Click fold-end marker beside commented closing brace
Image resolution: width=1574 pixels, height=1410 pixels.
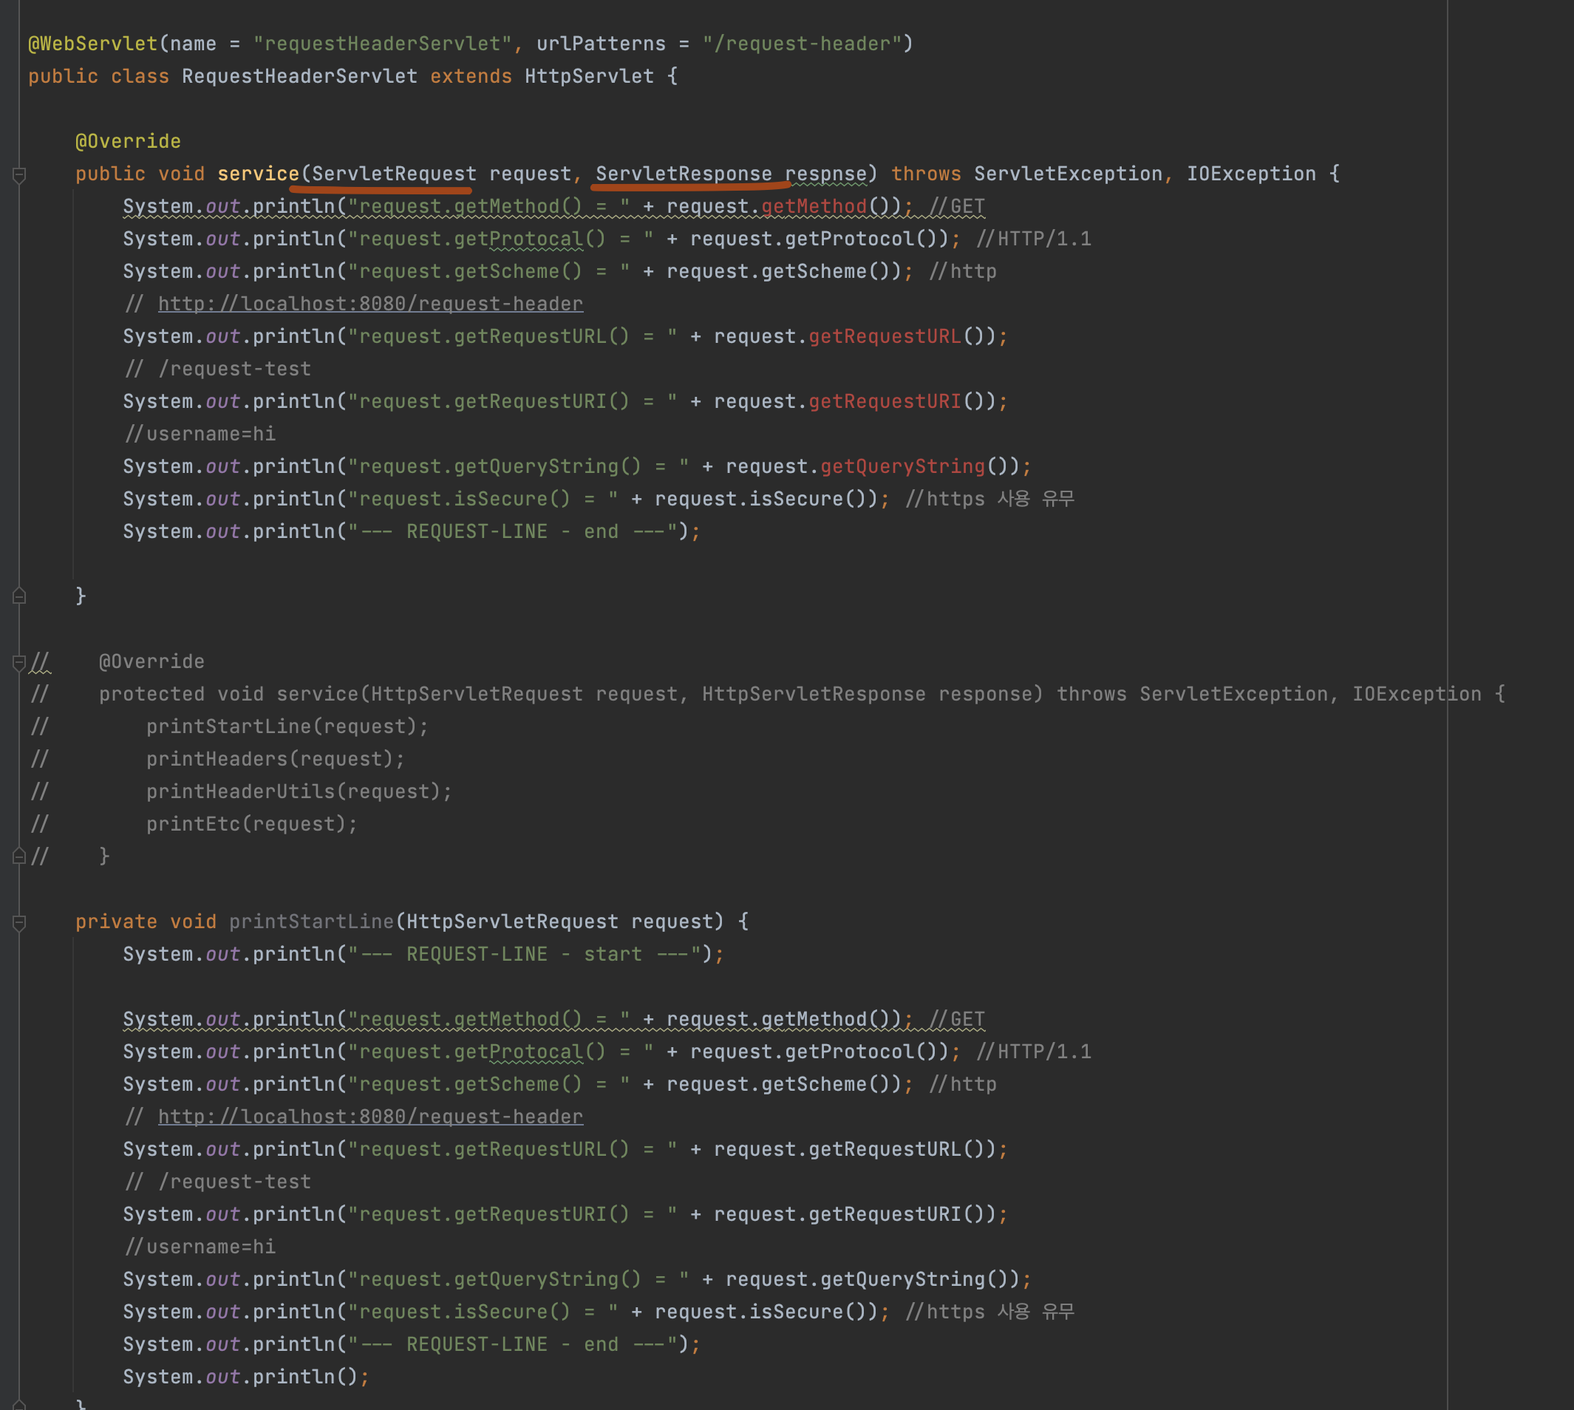pos(19,856)
